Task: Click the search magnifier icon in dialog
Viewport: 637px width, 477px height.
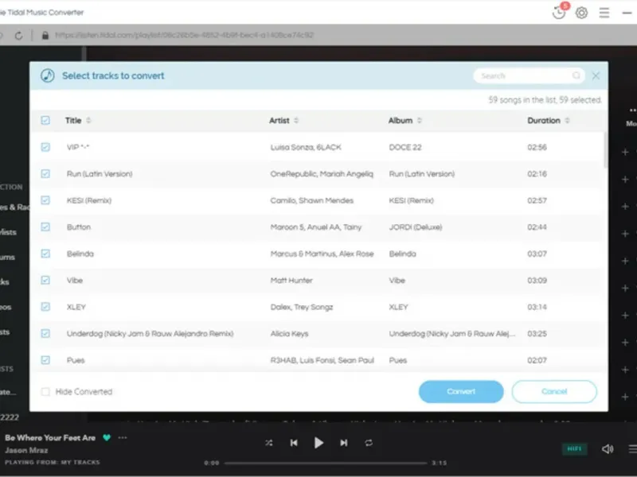Action: coord(576,76)
